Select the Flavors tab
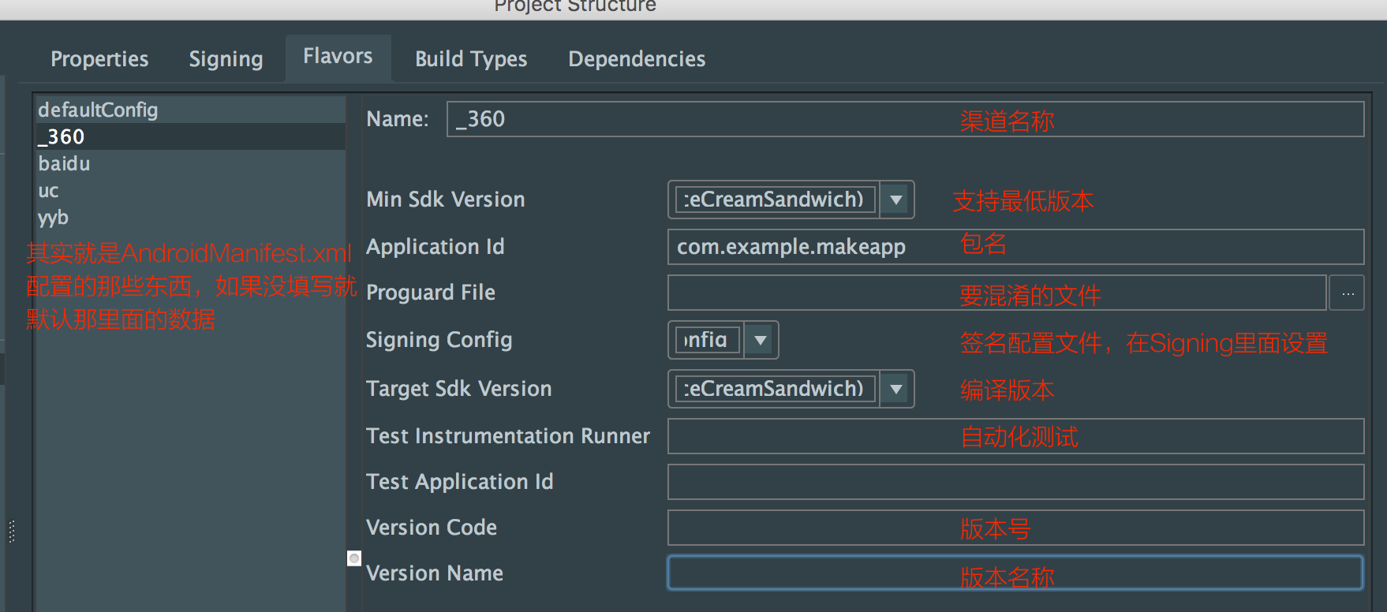The width and height of the screenshot is (1387, 612). click(338, 57)
